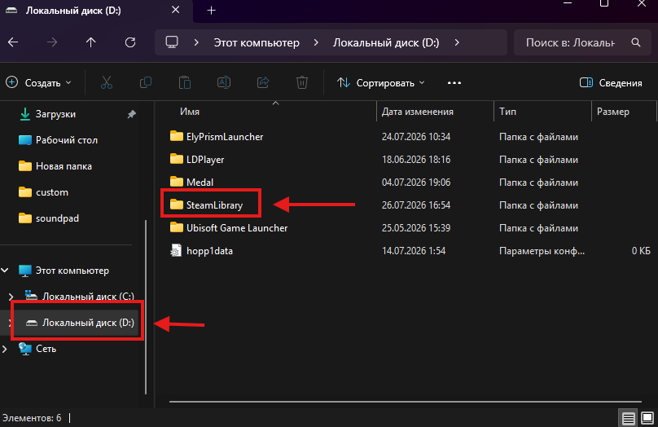The width and height of the screenshot is (658, 427).
Task: Click the Delete trash icon
Action: [302, 83]
